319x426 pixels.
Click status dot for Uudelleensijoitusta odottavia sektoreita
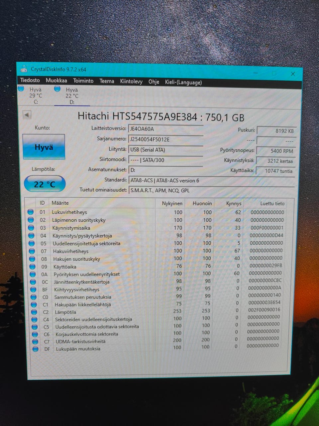[x=35, y=327]
